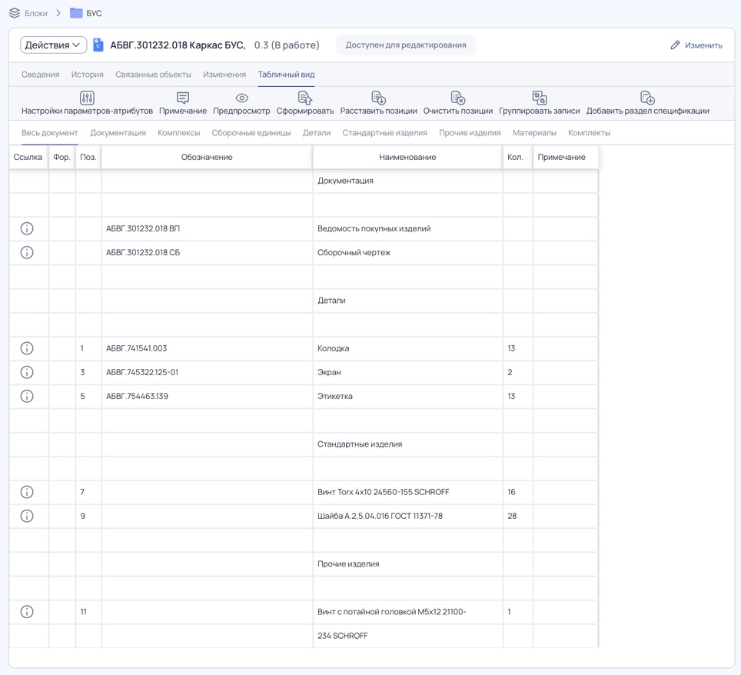Click info icon for Экран row
This screenshot has width=741, height=675.
(x=27, y=372)
